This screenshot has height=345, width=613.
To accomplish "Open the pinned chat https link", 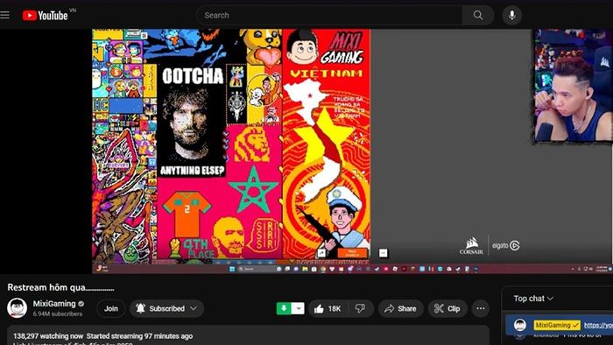I will click(598, 325).
